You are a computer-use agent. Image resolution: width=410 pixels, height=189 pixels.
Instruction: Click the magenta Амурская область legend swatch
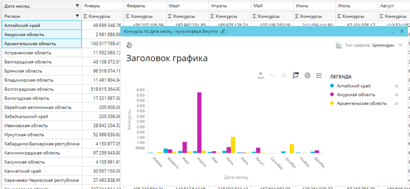click(333, 95)
